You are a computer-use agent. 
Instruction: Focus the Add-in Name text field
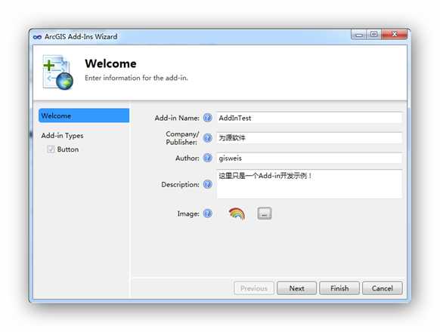click(x=309, y=118)
